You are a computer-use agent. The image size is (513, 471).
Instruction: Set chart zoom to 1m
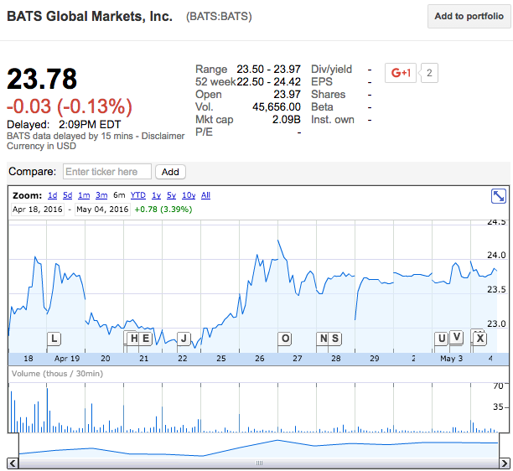tap(84, 195)
